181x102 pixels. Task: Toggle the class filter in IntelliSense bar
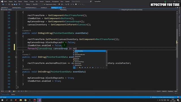point(80,68)
